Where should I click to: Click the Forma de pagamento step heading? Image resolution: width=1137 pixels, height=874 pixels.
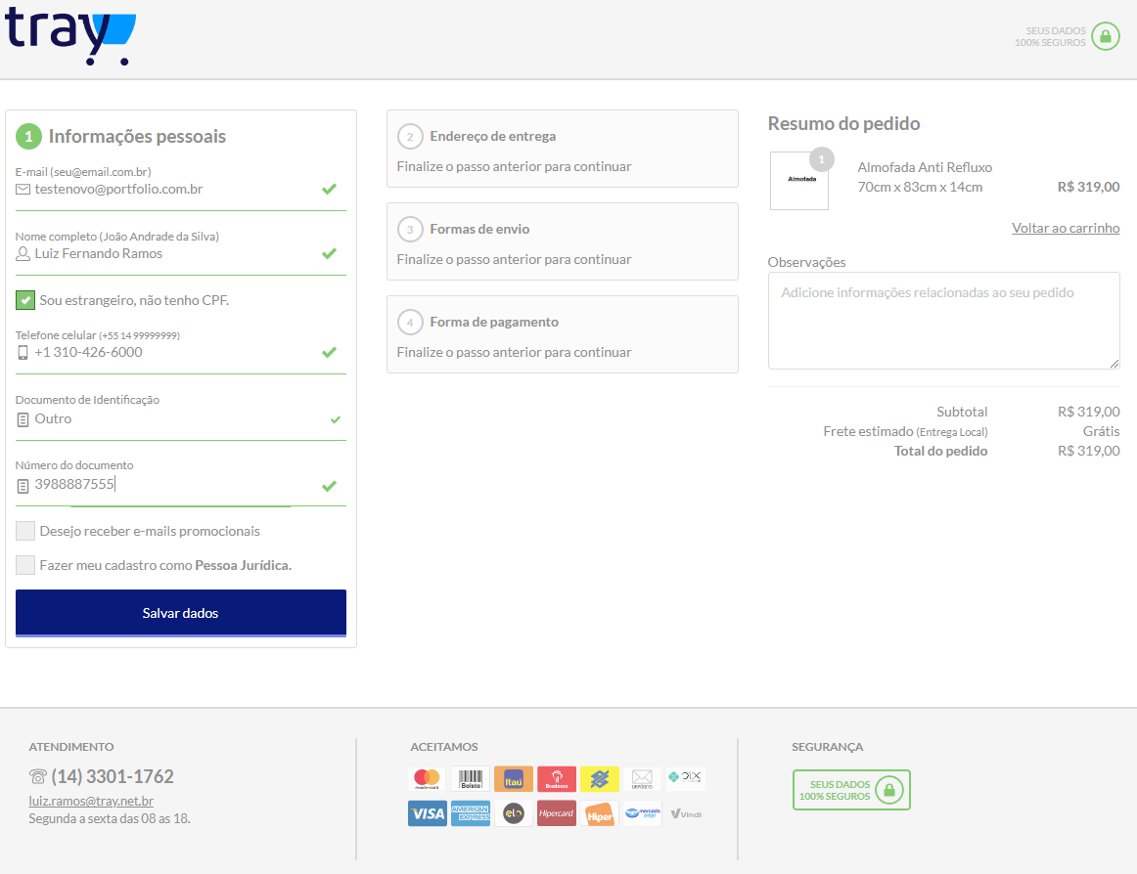click(x=494, y=322)
